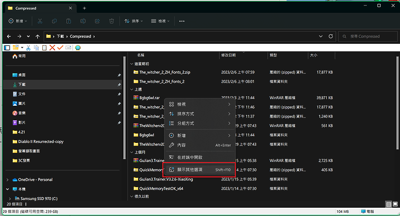The image size is (400, 216).
Task: Select the Diablo II Resurrected-copy folder in the sidebar
Action: (41, 142)
